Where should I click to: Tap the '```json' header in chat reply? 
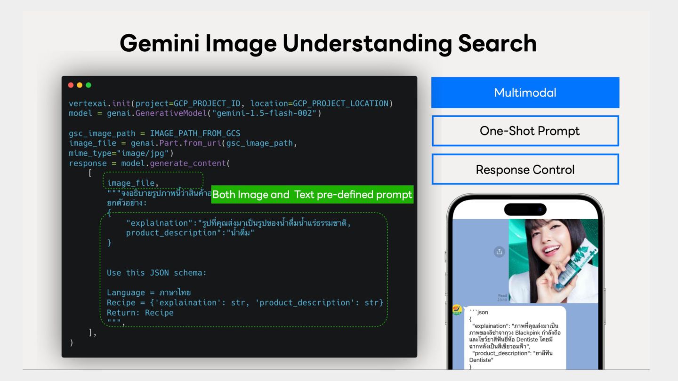(479, 312)
